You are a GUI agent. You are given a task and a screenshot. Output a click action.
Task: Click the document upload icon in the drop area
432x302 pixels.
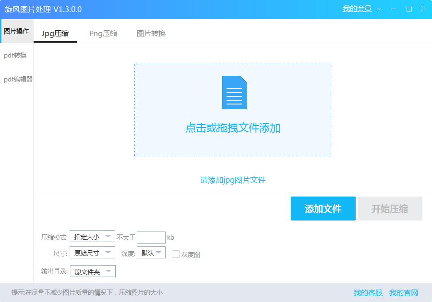click(234, 92)
